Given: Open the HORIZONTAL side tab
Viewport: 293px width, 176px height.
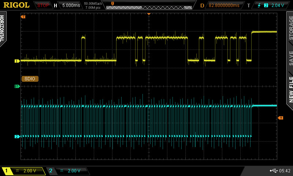Looking at the screenshot, I should (x=2, y=29).
